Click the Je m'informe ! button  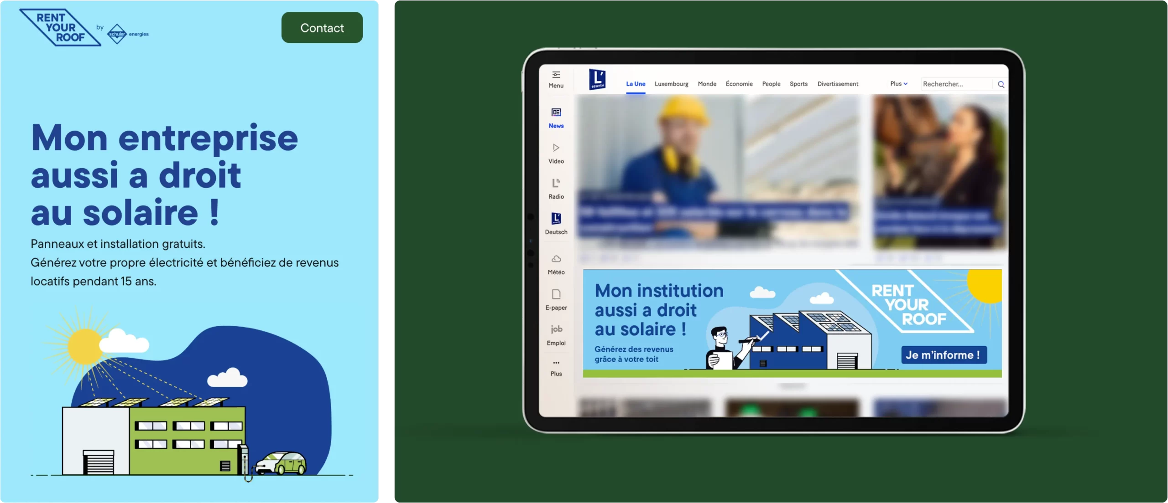944,355
